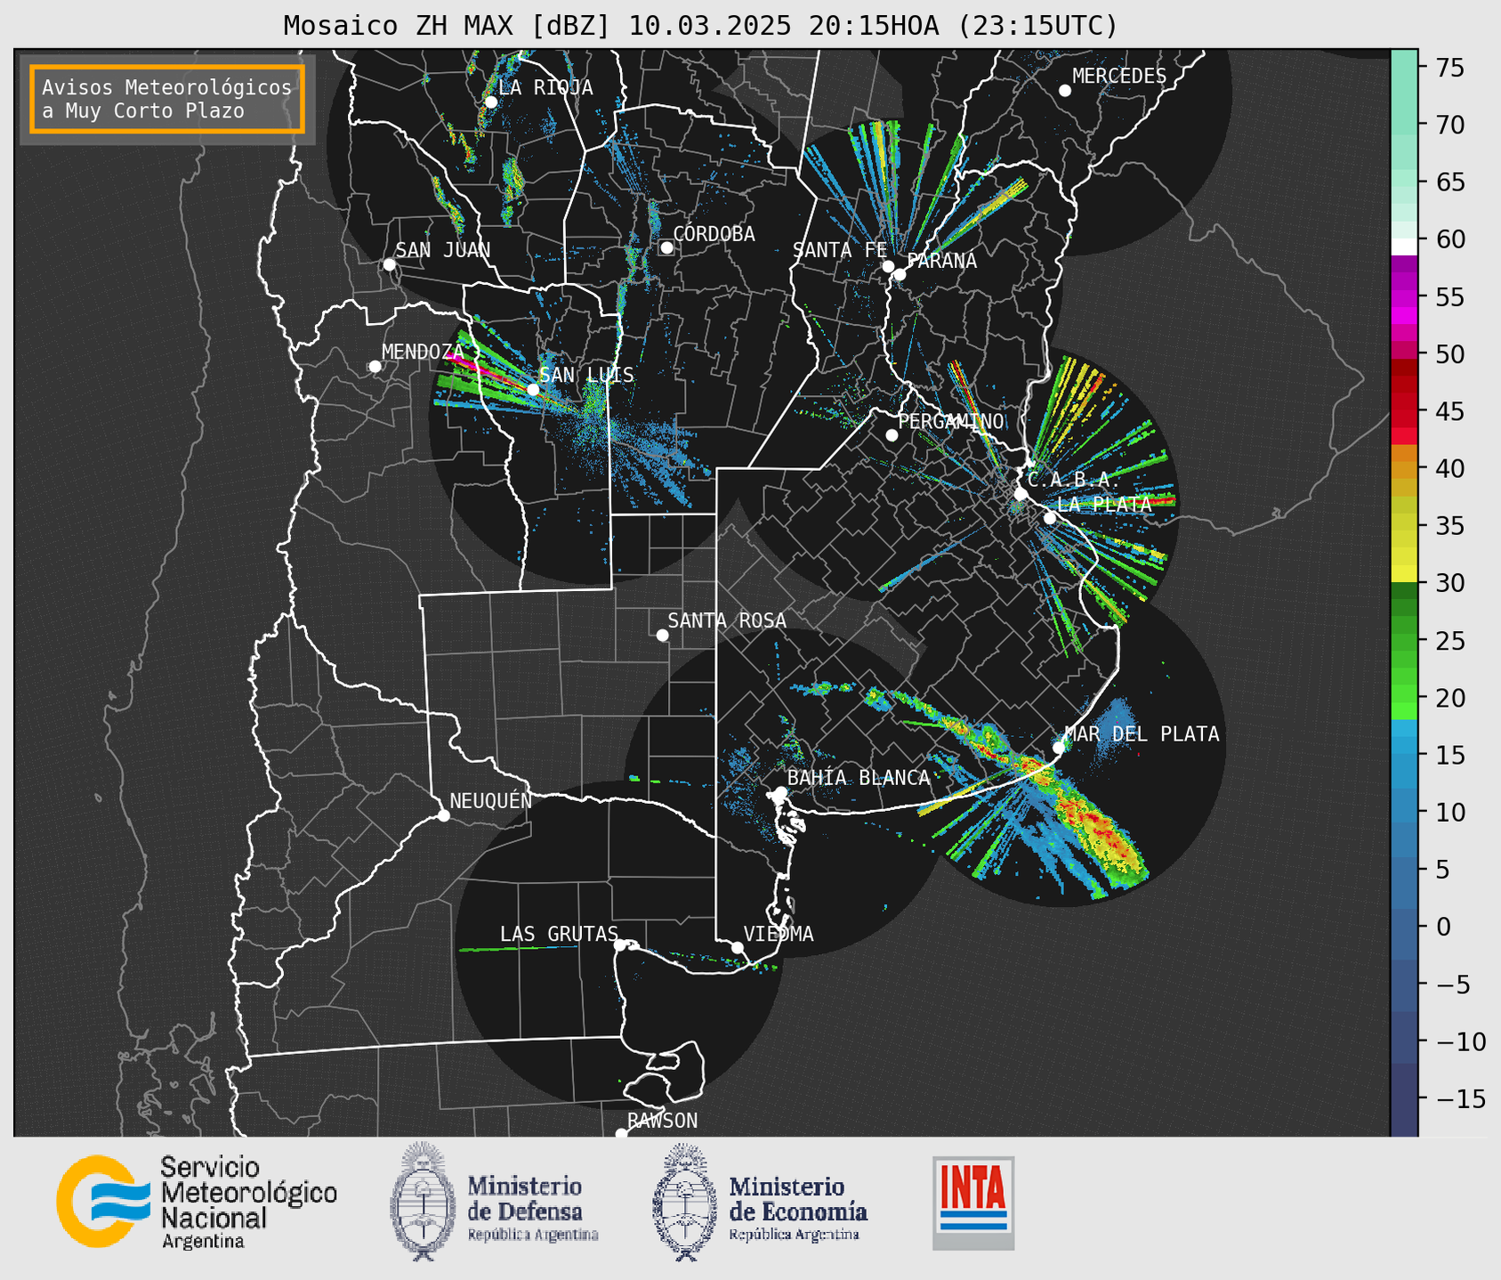Click the colorbar tick label −10
This screenshot has width=1501, height=1280.
tap(1461, 1041)
